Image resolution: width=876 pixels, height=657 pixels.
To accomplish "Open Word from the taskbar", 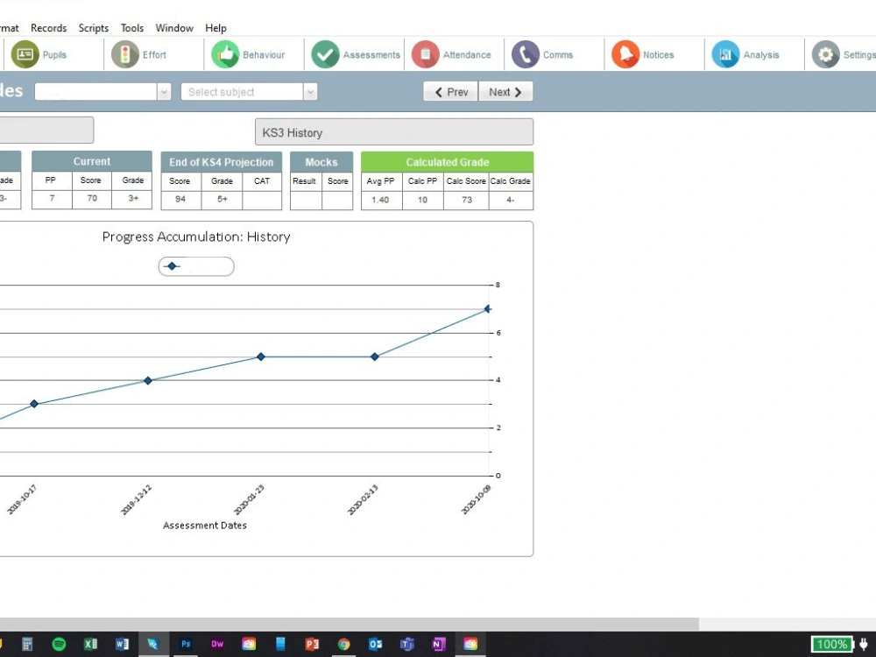I will [122, 644].
